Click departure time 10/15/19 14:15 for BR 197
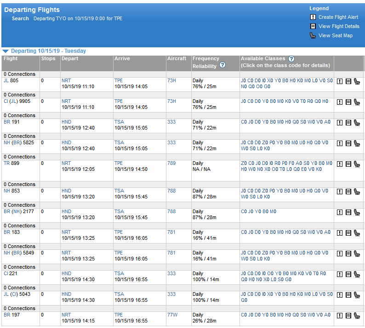This screenshot has width=365, height=328. click(x=78, y=321)
